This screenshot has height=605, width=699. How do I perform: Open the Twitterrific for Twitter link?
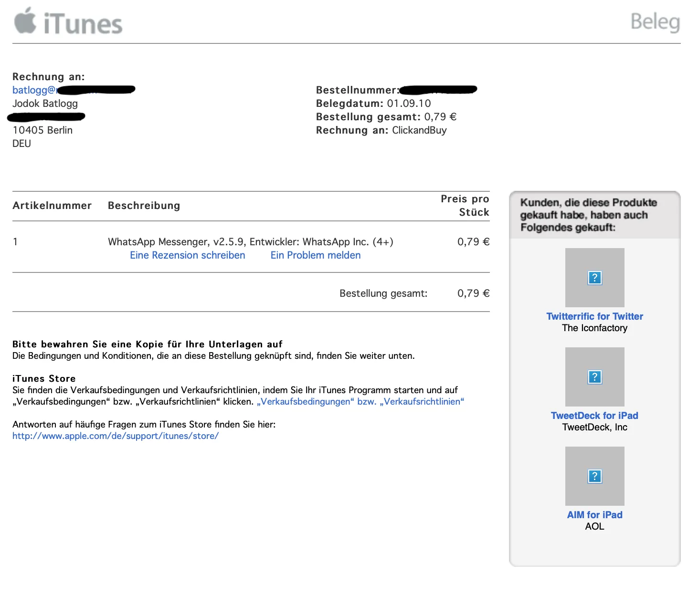(594, 316)
